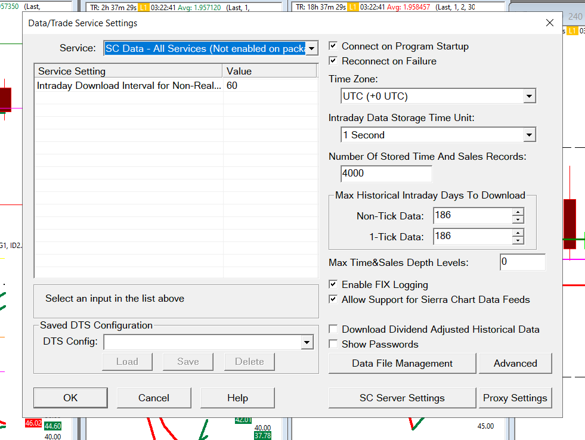Click the Cancel button
Image resolution: width=585 pixels, height=440 pixels.
tap(154, 398)
